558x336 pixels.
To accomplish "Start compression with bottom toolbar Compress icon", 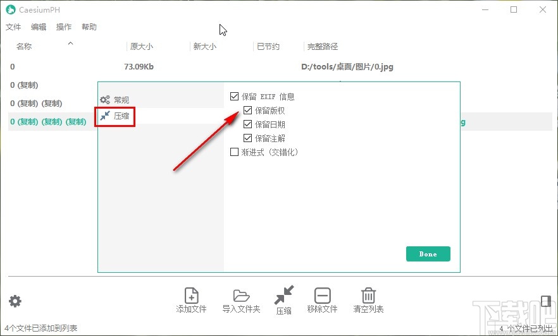I will (x=284, y=295).
